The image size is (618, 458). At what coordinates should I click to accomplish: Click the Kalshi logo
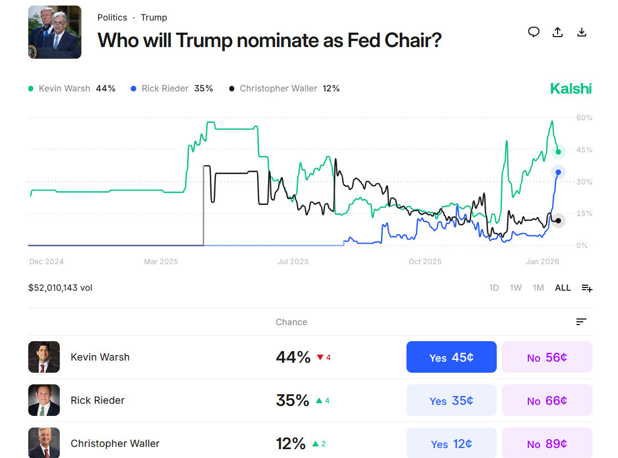tap(570, 88)
